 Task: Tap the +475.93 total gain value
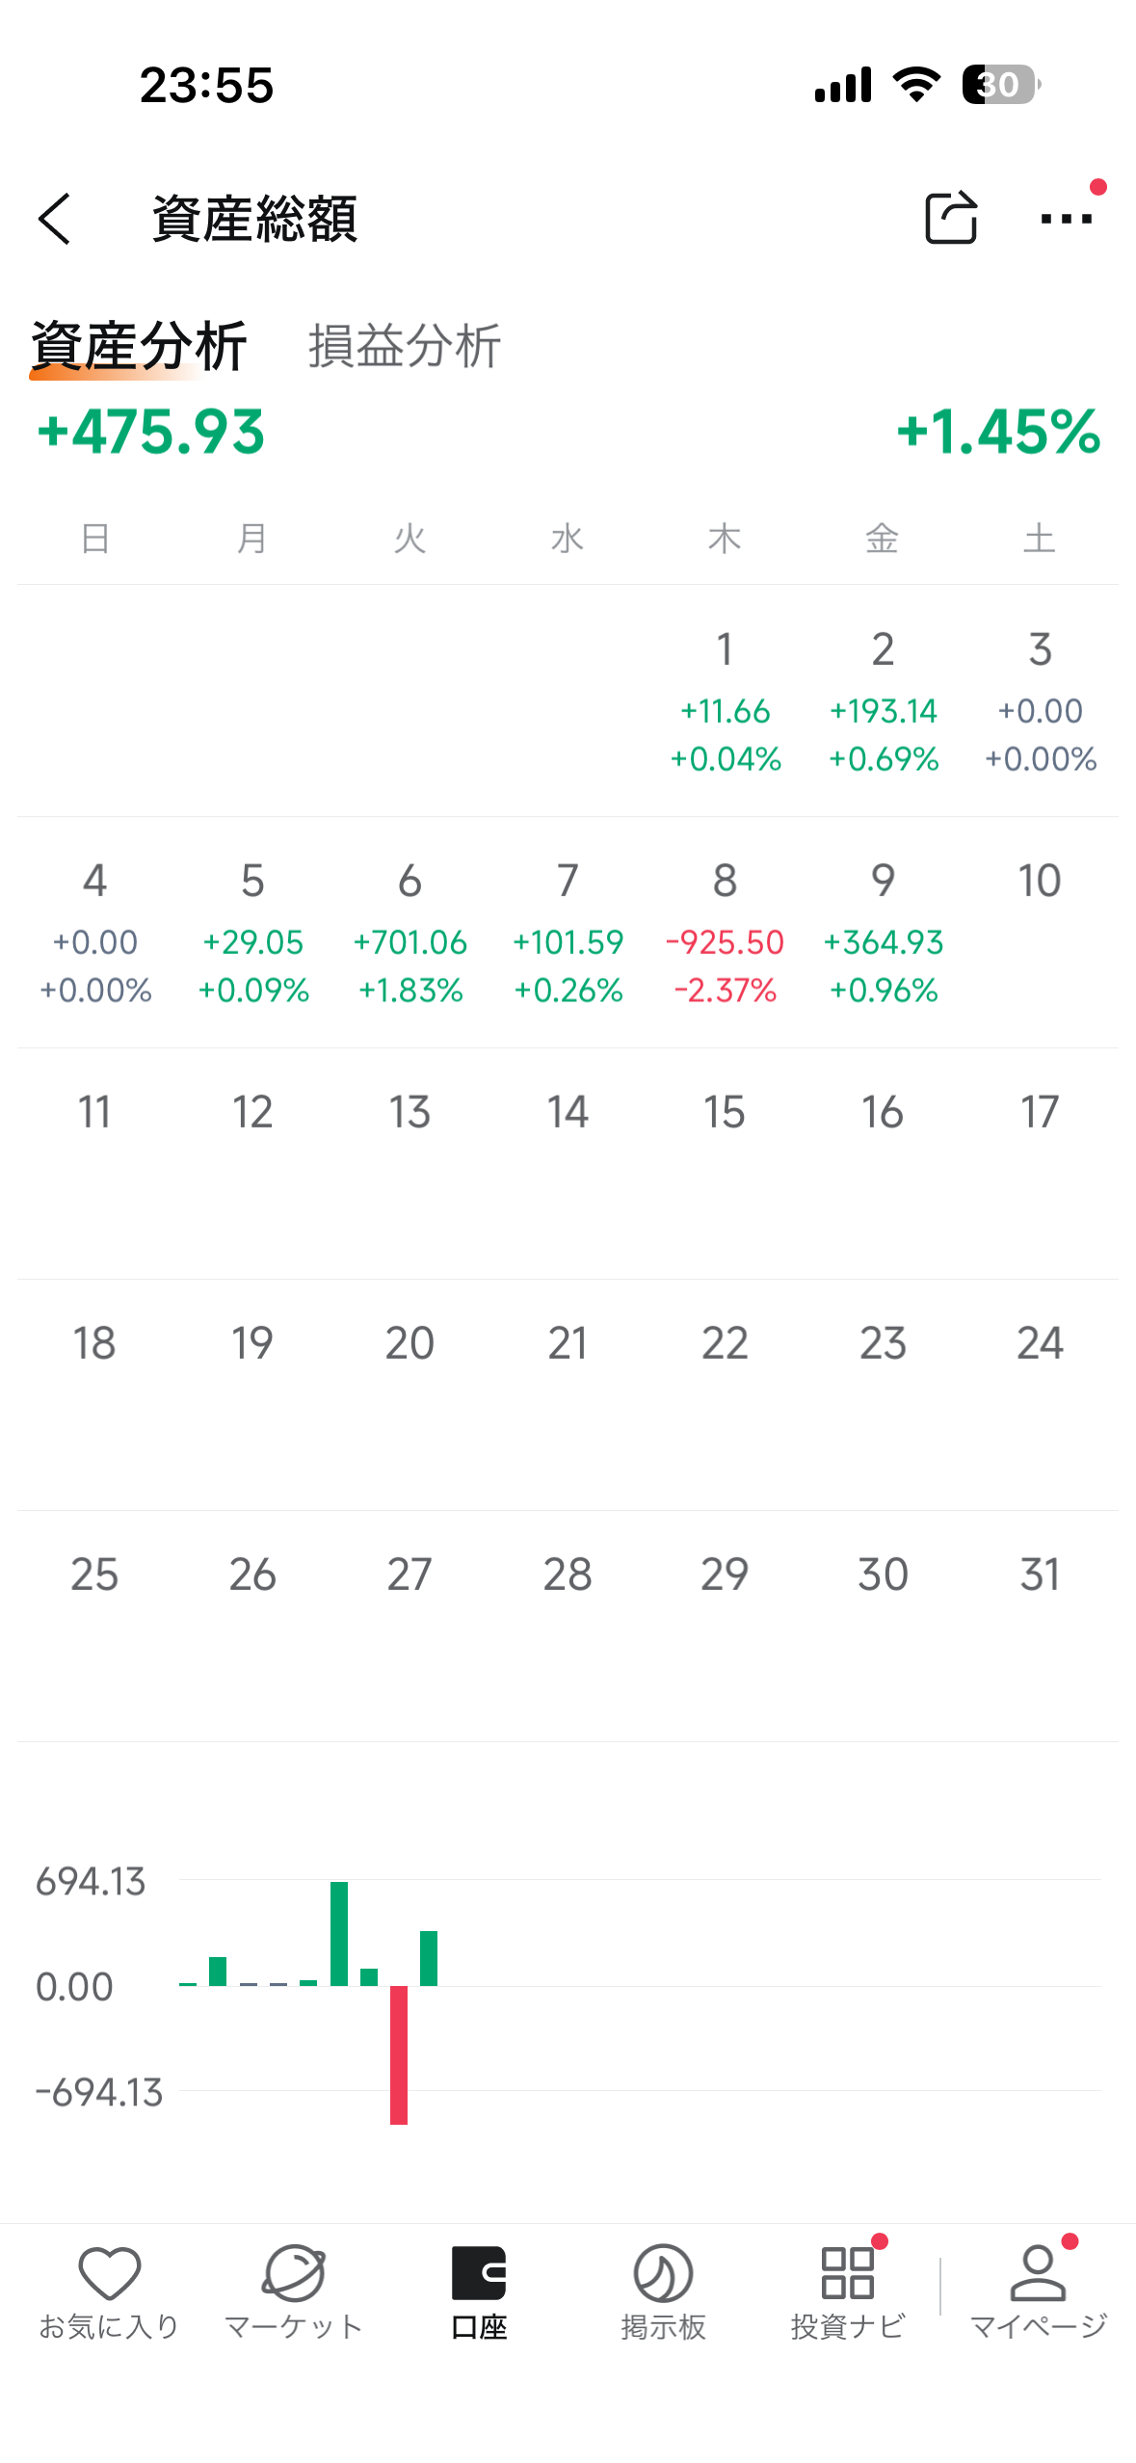[151, 432]
